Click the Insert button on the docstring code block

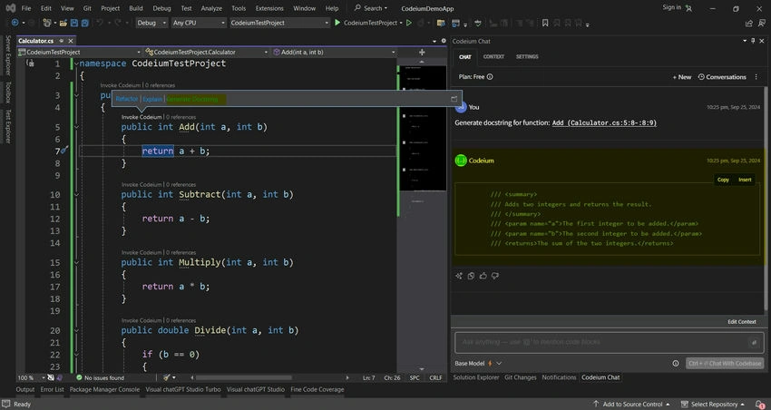pos(745,180)
